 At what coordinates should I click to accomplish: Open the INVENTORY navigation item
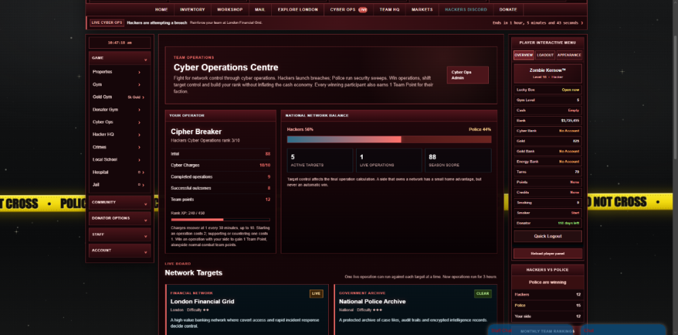click(193, 9)
